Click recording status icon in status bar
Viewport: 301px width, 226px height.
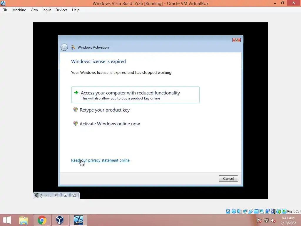click(x=267, y=211)
